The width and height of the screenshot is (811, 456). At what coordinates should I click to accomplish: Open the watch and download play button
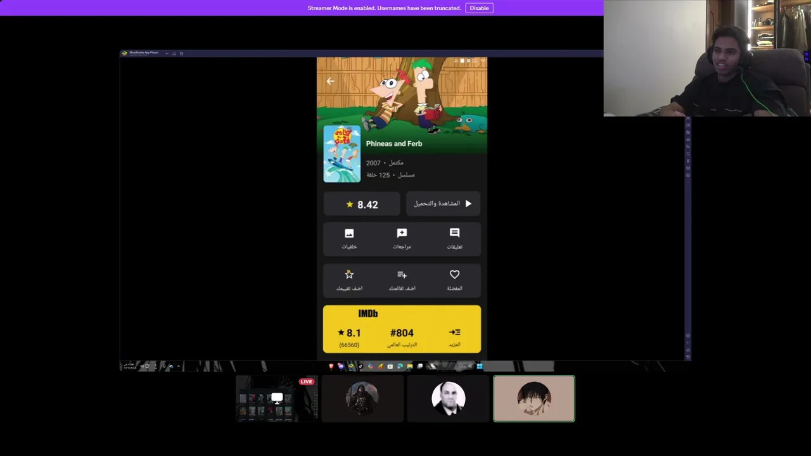443,204
